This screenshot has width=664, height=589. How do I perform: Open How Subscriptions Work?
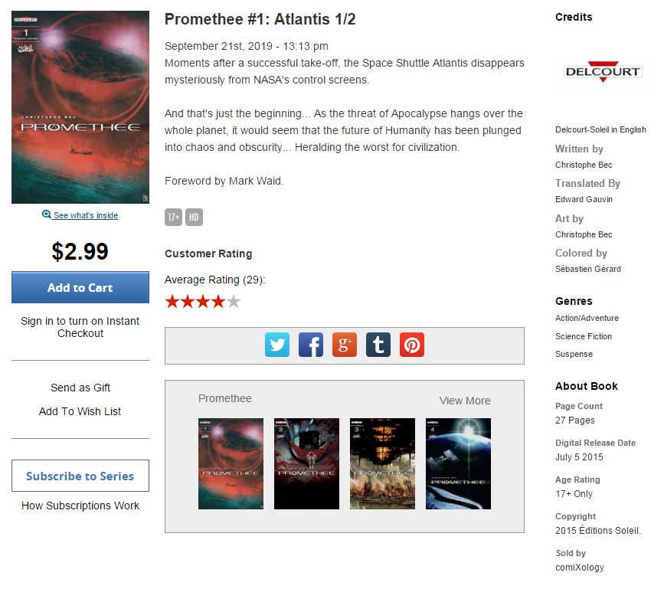click(x=80, y=506)
